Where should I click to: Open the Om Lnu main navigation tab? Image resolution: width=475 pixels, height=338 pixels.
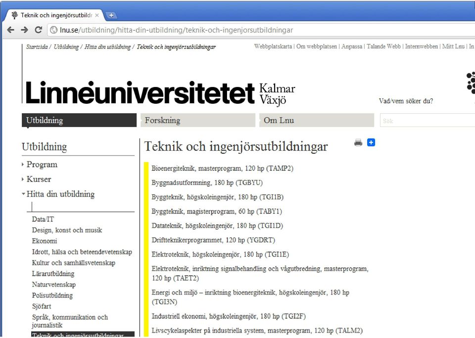tap(317, 120)
